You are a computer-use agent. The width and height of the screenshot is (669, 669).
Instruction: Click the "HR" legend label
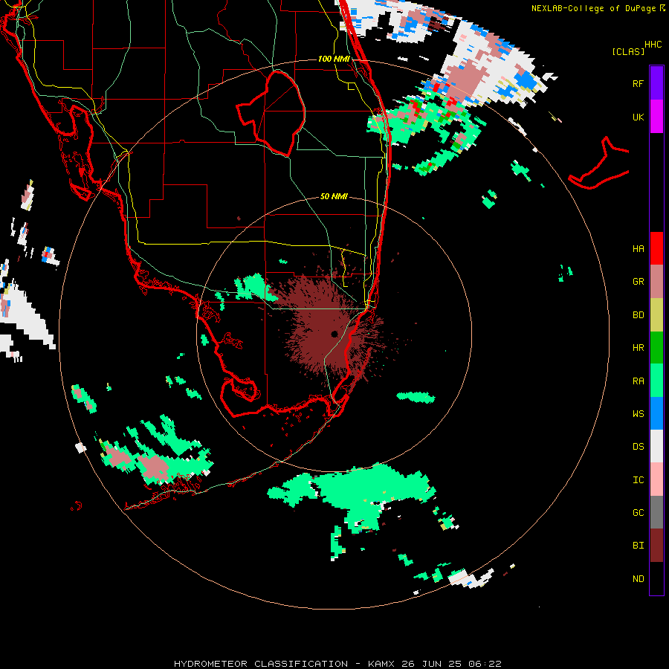(638, 348)
